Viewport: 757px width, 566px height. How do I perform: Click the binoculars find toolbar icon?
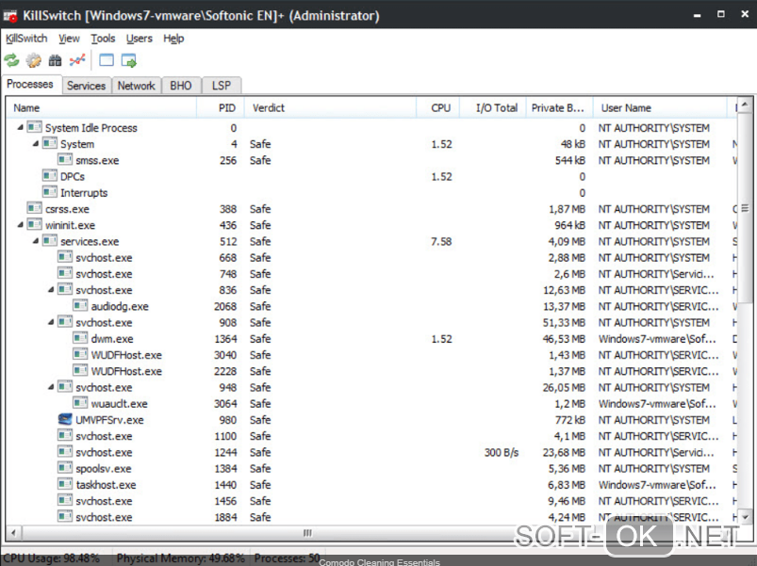(55, 60)
